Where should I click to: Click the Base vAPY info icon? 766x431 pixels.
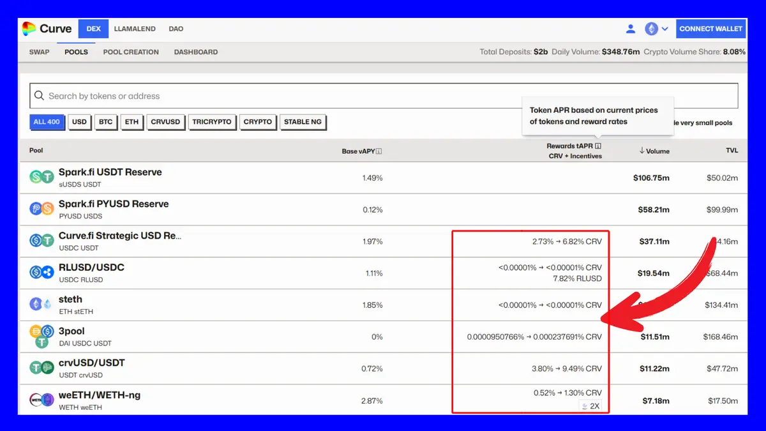379,151
